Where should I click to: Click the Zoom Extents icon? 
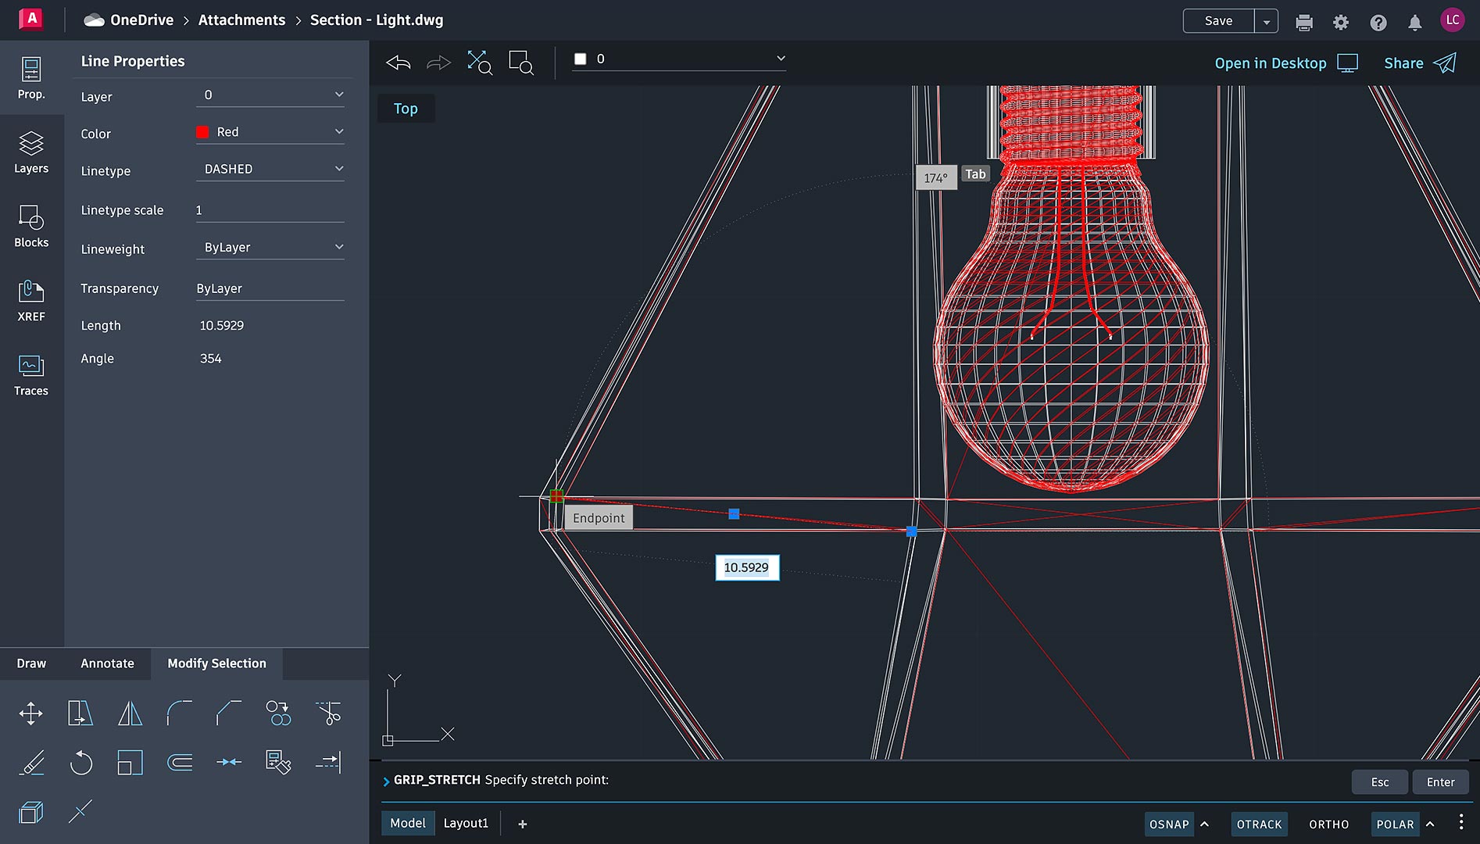click(479, 63)
